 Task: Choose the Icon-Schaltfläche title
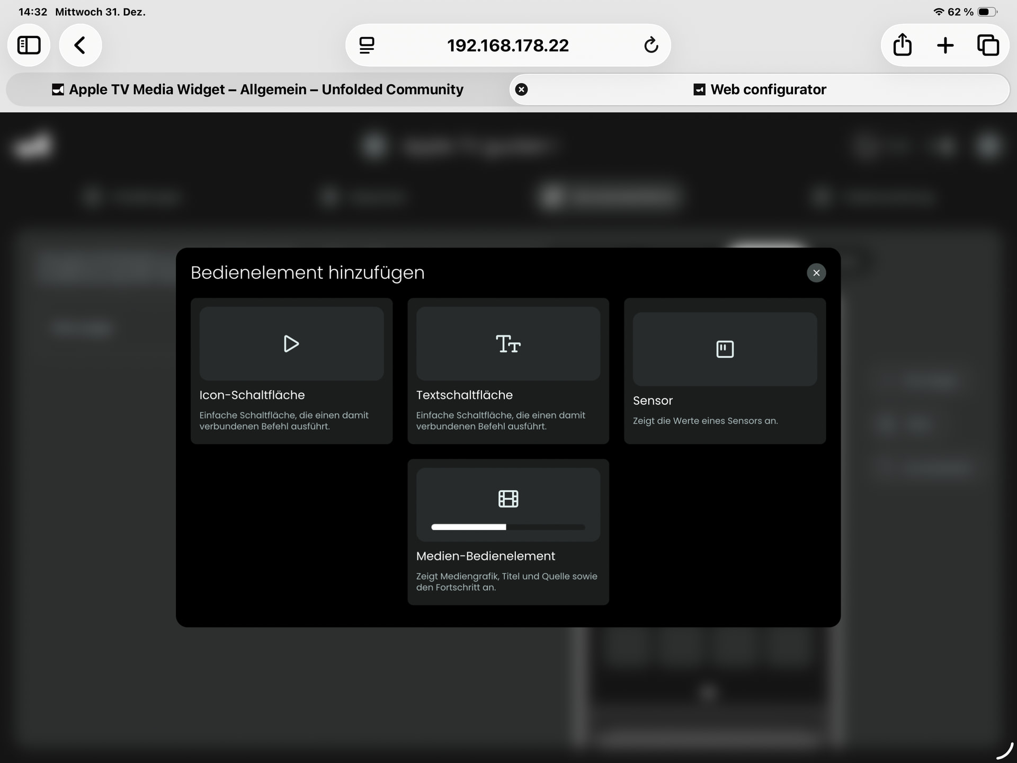click(x=252, y=395)
